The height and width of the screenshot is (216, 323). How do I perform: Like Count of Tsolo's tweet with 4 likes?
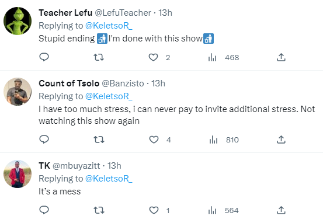tap(154, 140)
